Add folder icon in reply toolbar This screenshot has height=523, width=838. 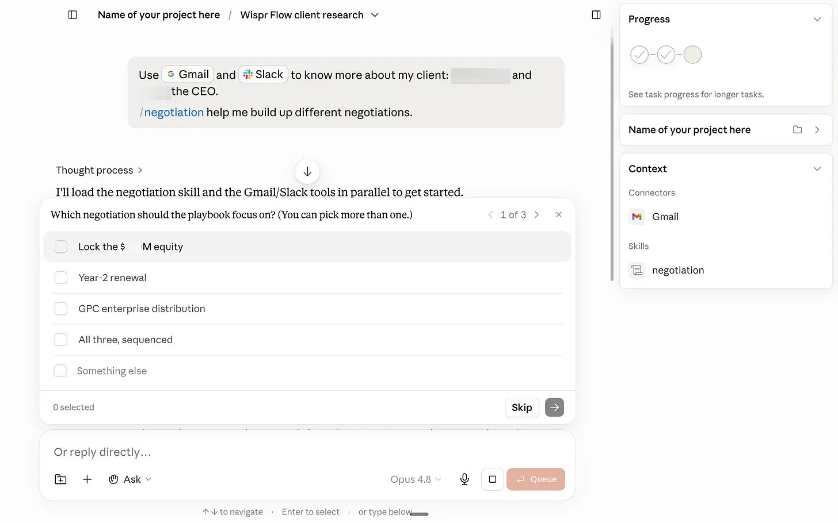[60, 479]
